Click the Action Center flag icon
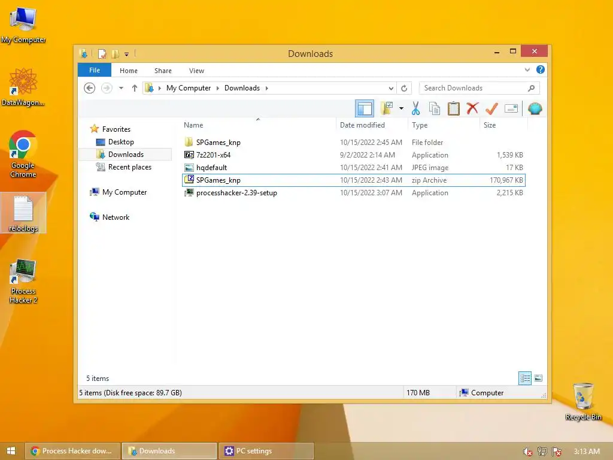This screenshot has width=613, height=460. 557,452
